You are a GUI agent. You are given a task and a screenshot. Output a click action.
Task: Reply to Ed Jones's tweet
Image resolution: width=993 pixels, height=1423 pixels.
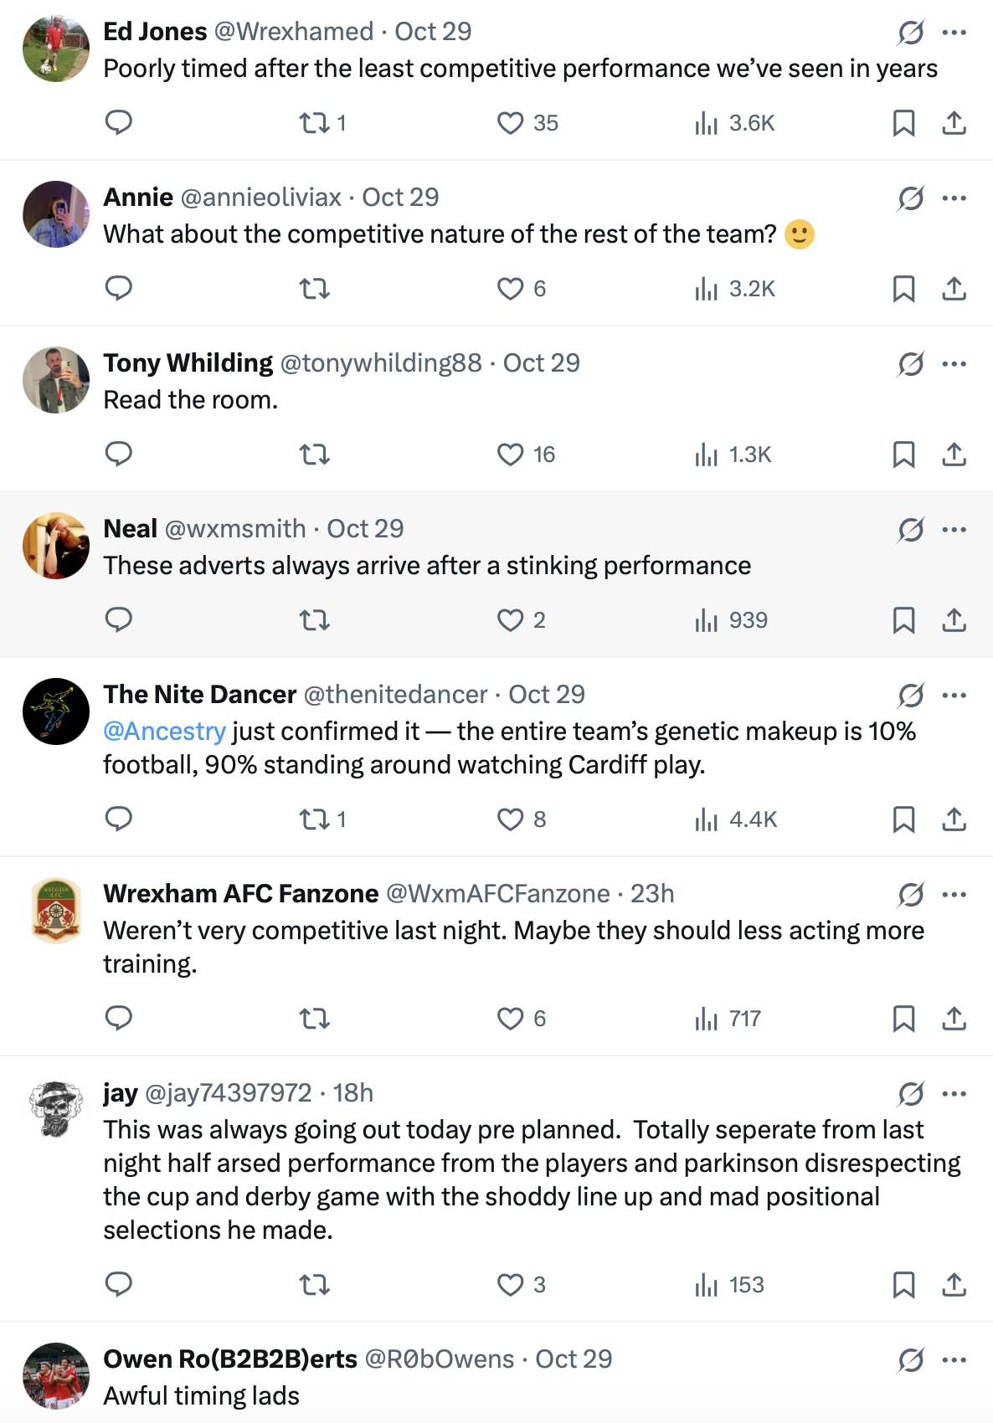(119, 123)
